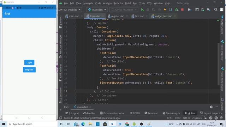Stop the running app red square

(182, 10)
